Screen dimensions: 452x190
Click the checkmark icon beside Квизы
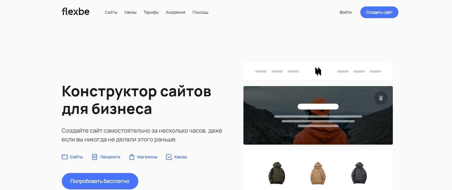click(x=169, y=157)
